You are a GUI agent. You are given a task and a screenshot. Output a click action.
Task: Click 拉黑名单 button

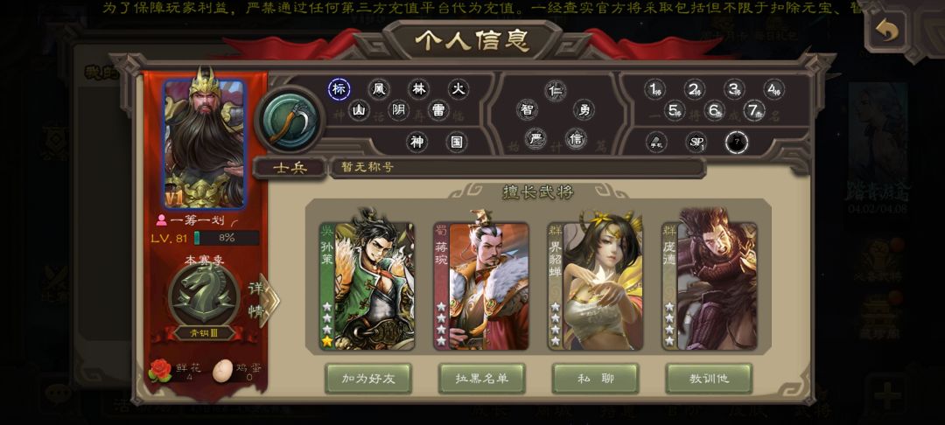482,379
